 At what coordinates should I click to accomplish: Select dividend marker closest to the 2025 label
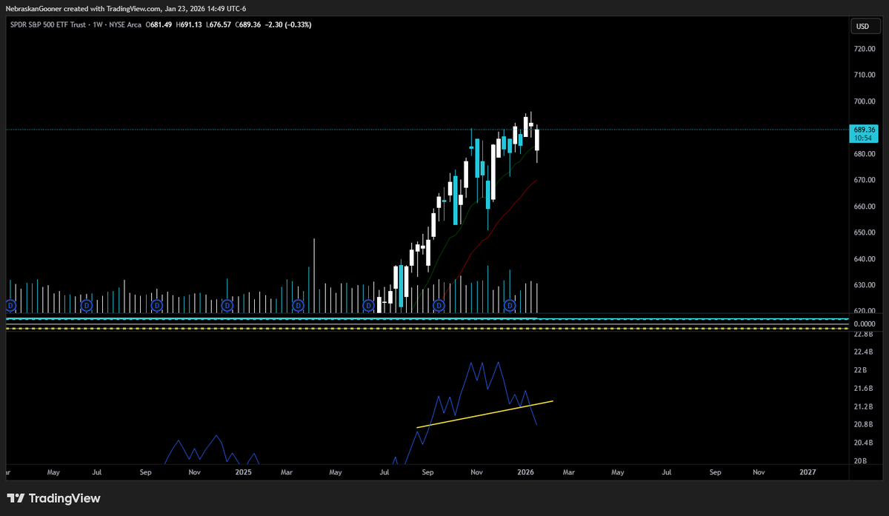227,305
